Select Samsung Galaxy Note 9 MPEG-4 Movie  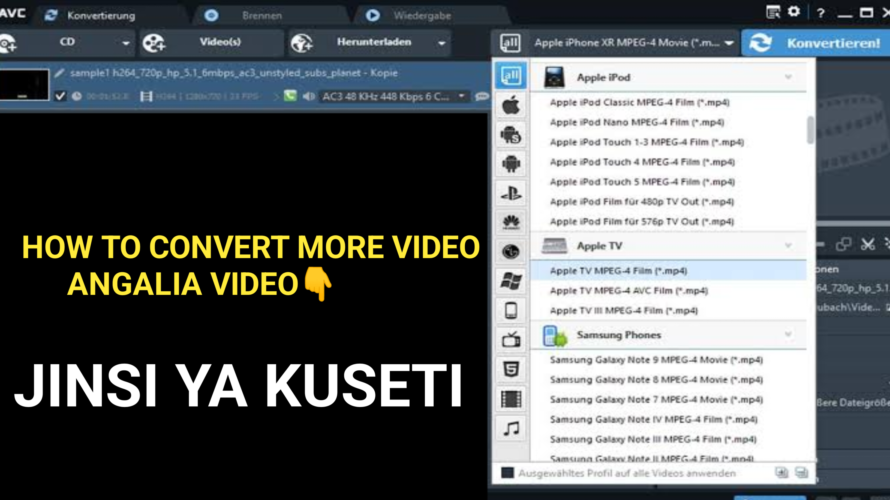pyautogui.click(x=668, y=359)
